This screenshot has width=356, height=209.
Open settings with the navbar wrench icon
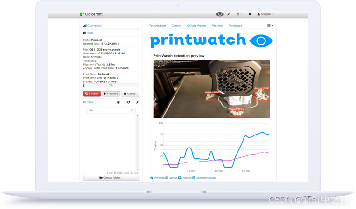coord(229,14)
